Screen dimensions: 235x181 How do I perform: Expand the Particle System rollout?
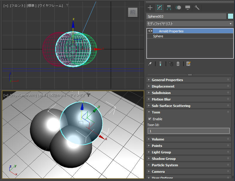click(x=189, y=165)
